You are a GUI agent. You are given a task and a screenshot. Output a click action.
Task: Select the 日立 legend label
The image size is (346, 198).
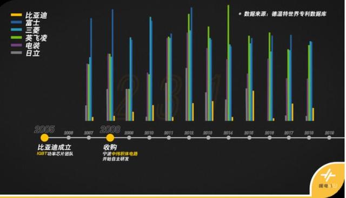32,53
